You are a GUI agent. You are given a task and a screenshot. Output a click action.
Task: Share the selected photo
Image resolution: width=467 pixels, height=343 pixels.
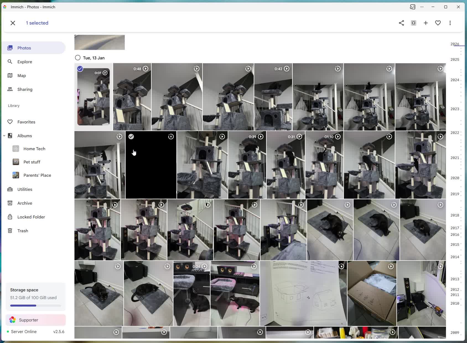[401, 23]
